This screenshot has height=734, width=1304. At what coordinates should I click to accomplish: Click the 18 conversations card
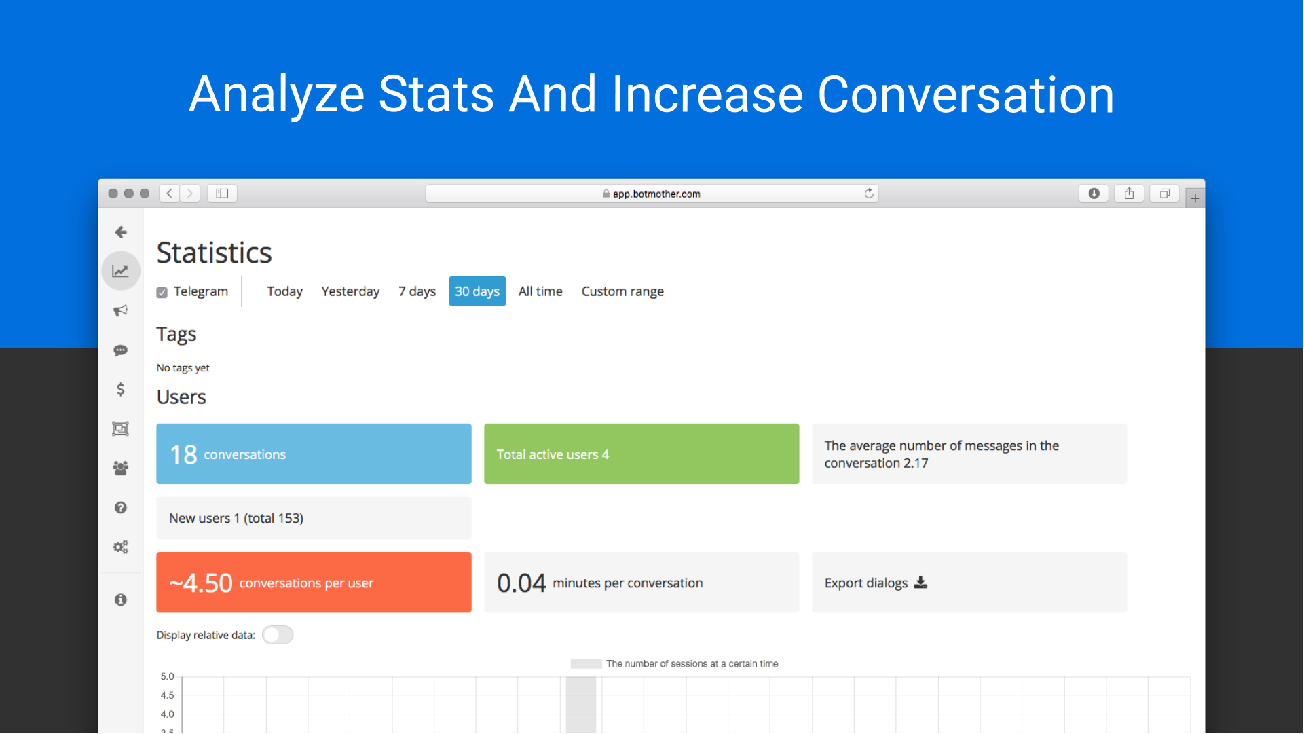[x=314, y=454]
